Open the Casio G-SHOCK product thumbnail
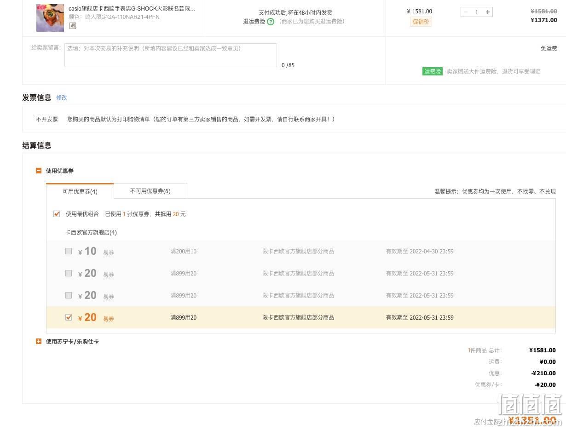 [50, 18]
